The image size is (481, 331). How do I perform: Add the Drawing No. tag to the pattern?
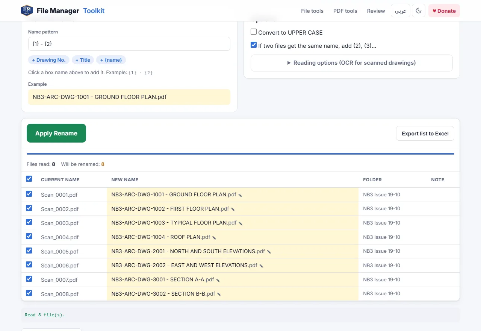click(49, 60)
